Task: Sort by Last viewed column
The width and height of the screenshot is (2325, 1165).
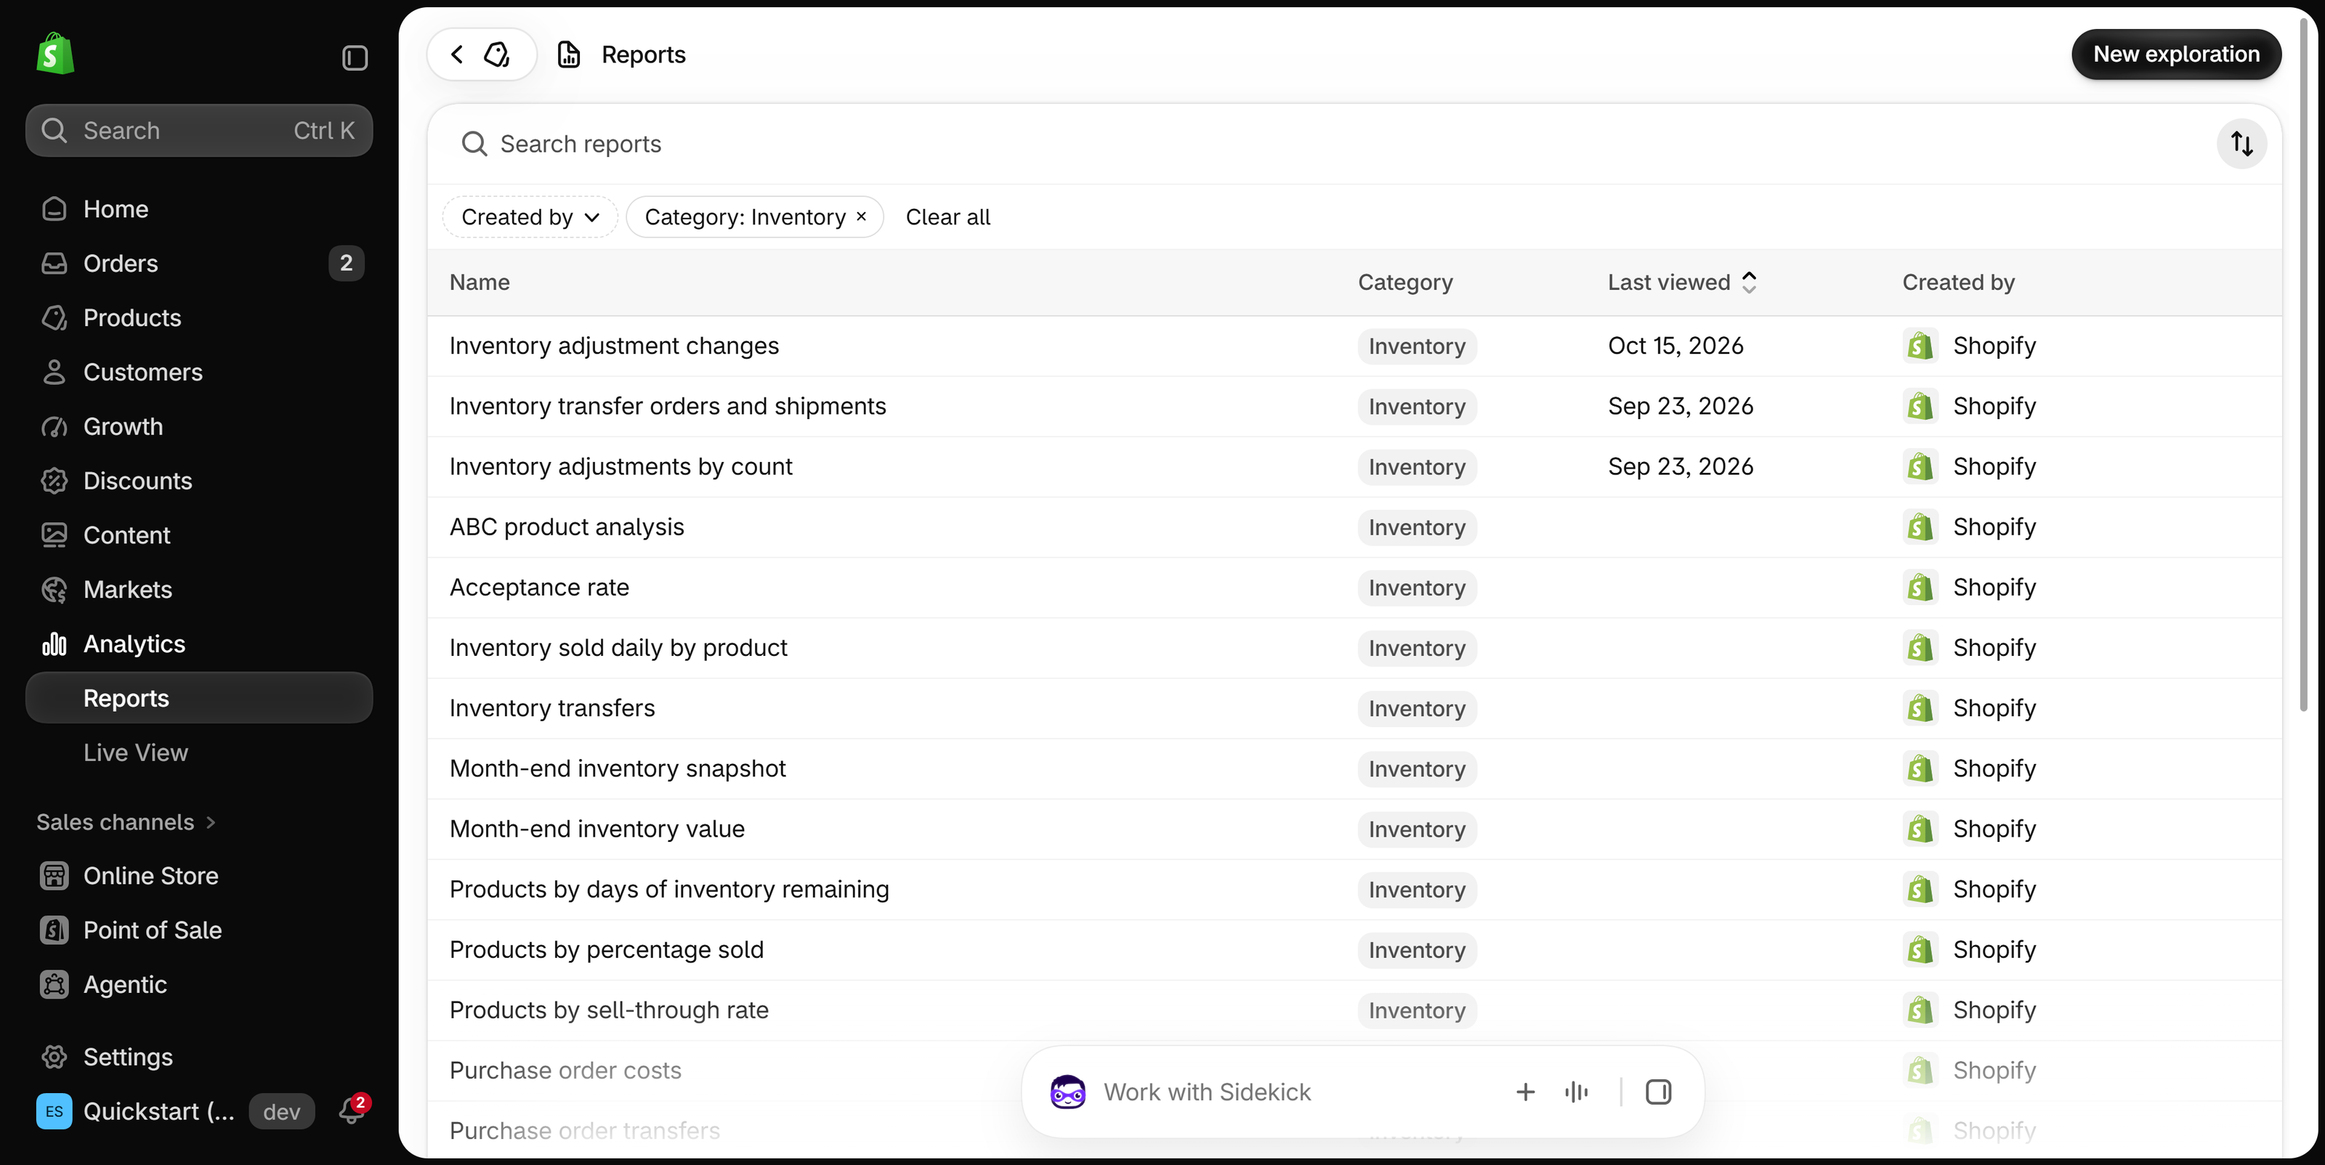Action: coord(1681,283)
